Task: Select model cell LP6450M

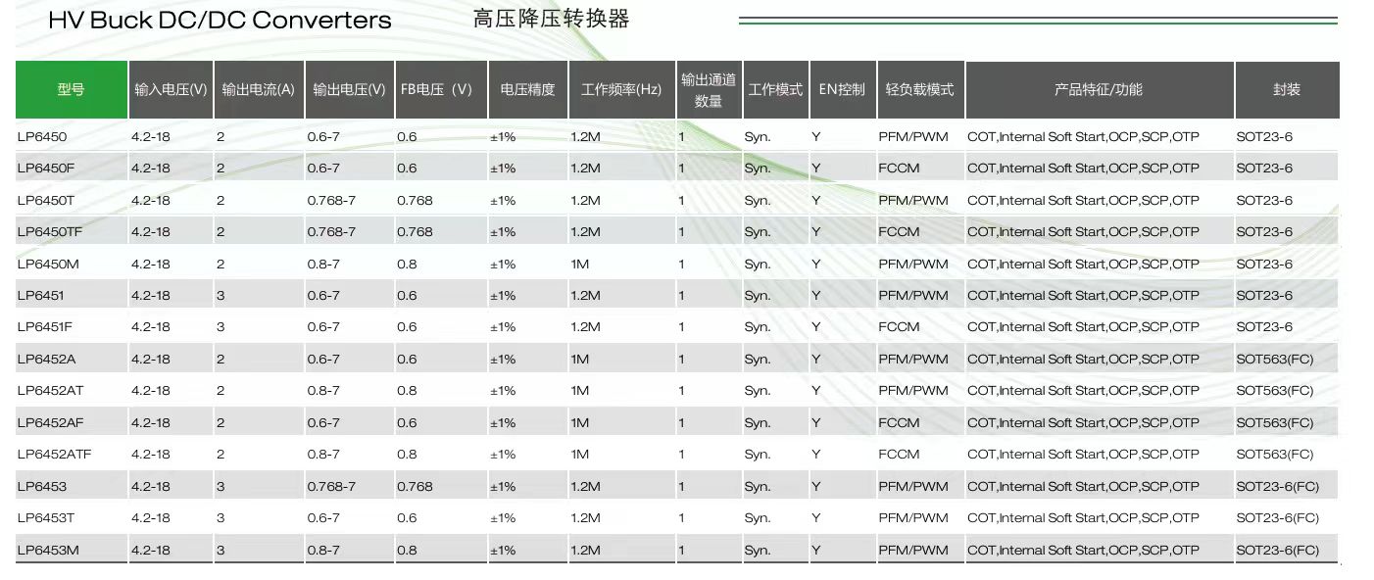Action: click(x=48, y=265)
